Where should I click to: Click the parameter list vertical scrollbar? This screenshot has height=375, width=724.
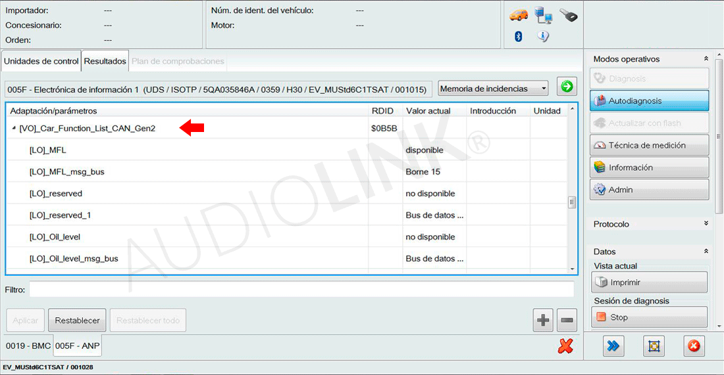pyautogui.click(x=572, y=202)
